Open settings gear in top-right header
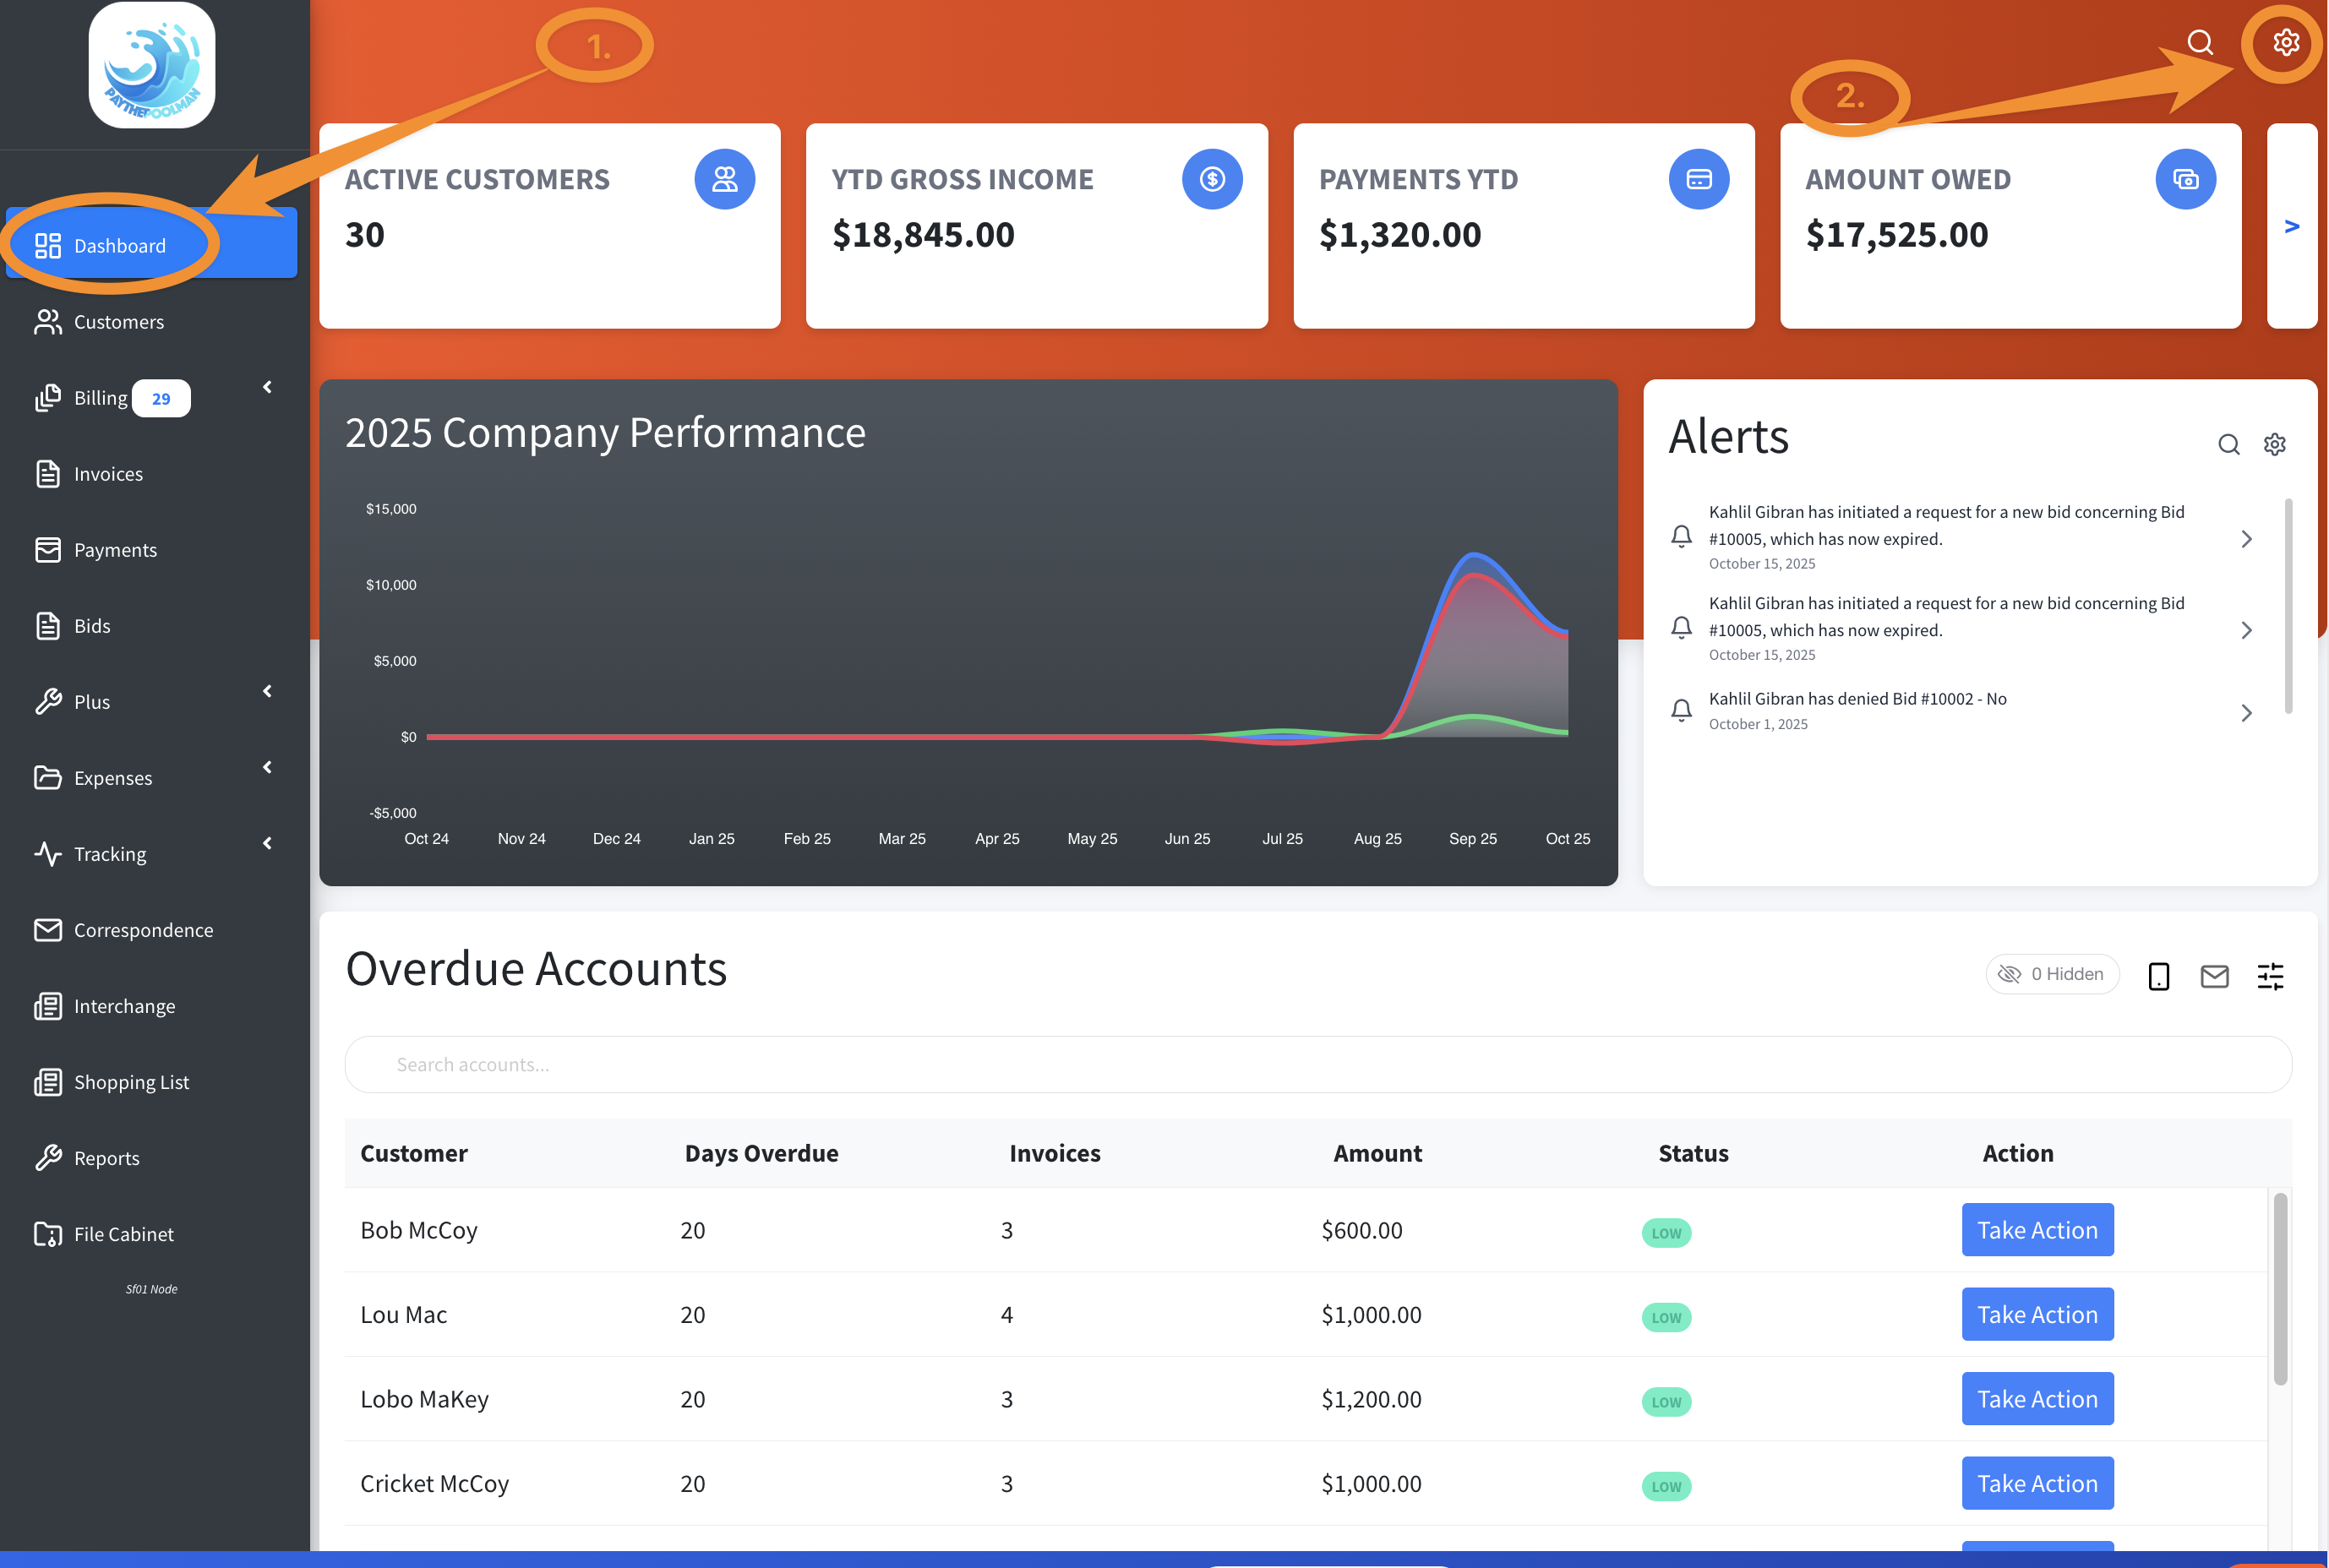 2285,42
